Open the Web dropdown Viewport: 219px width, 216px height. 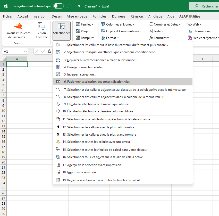tap(195, 24)
